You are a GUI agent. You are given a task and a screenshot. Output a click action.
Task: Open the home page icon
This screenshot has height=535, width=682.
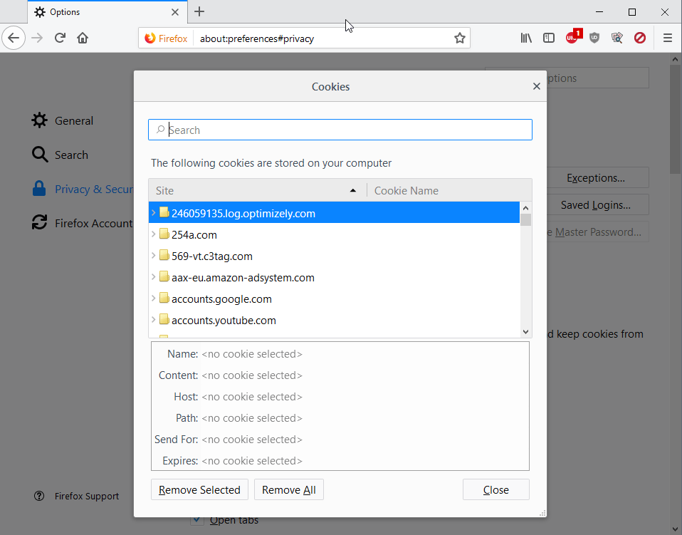click(83, 38)
